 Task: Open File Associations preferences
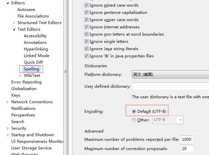click(33, 16)
